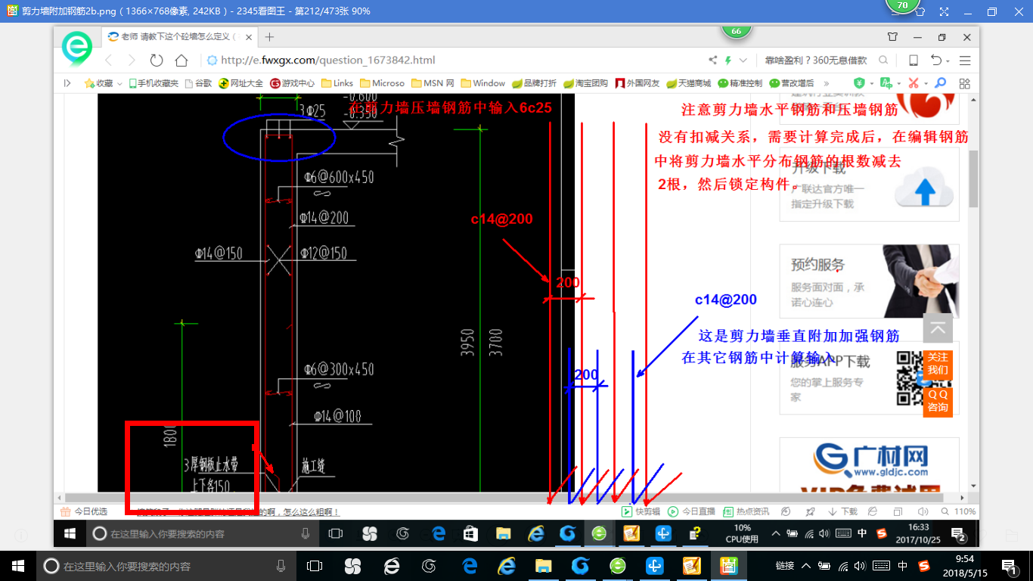The width and height of the screenshot is (1033, 581).
Task: Open the Windows Start button on bottom taskbar
Action: (x=18, y=566)
